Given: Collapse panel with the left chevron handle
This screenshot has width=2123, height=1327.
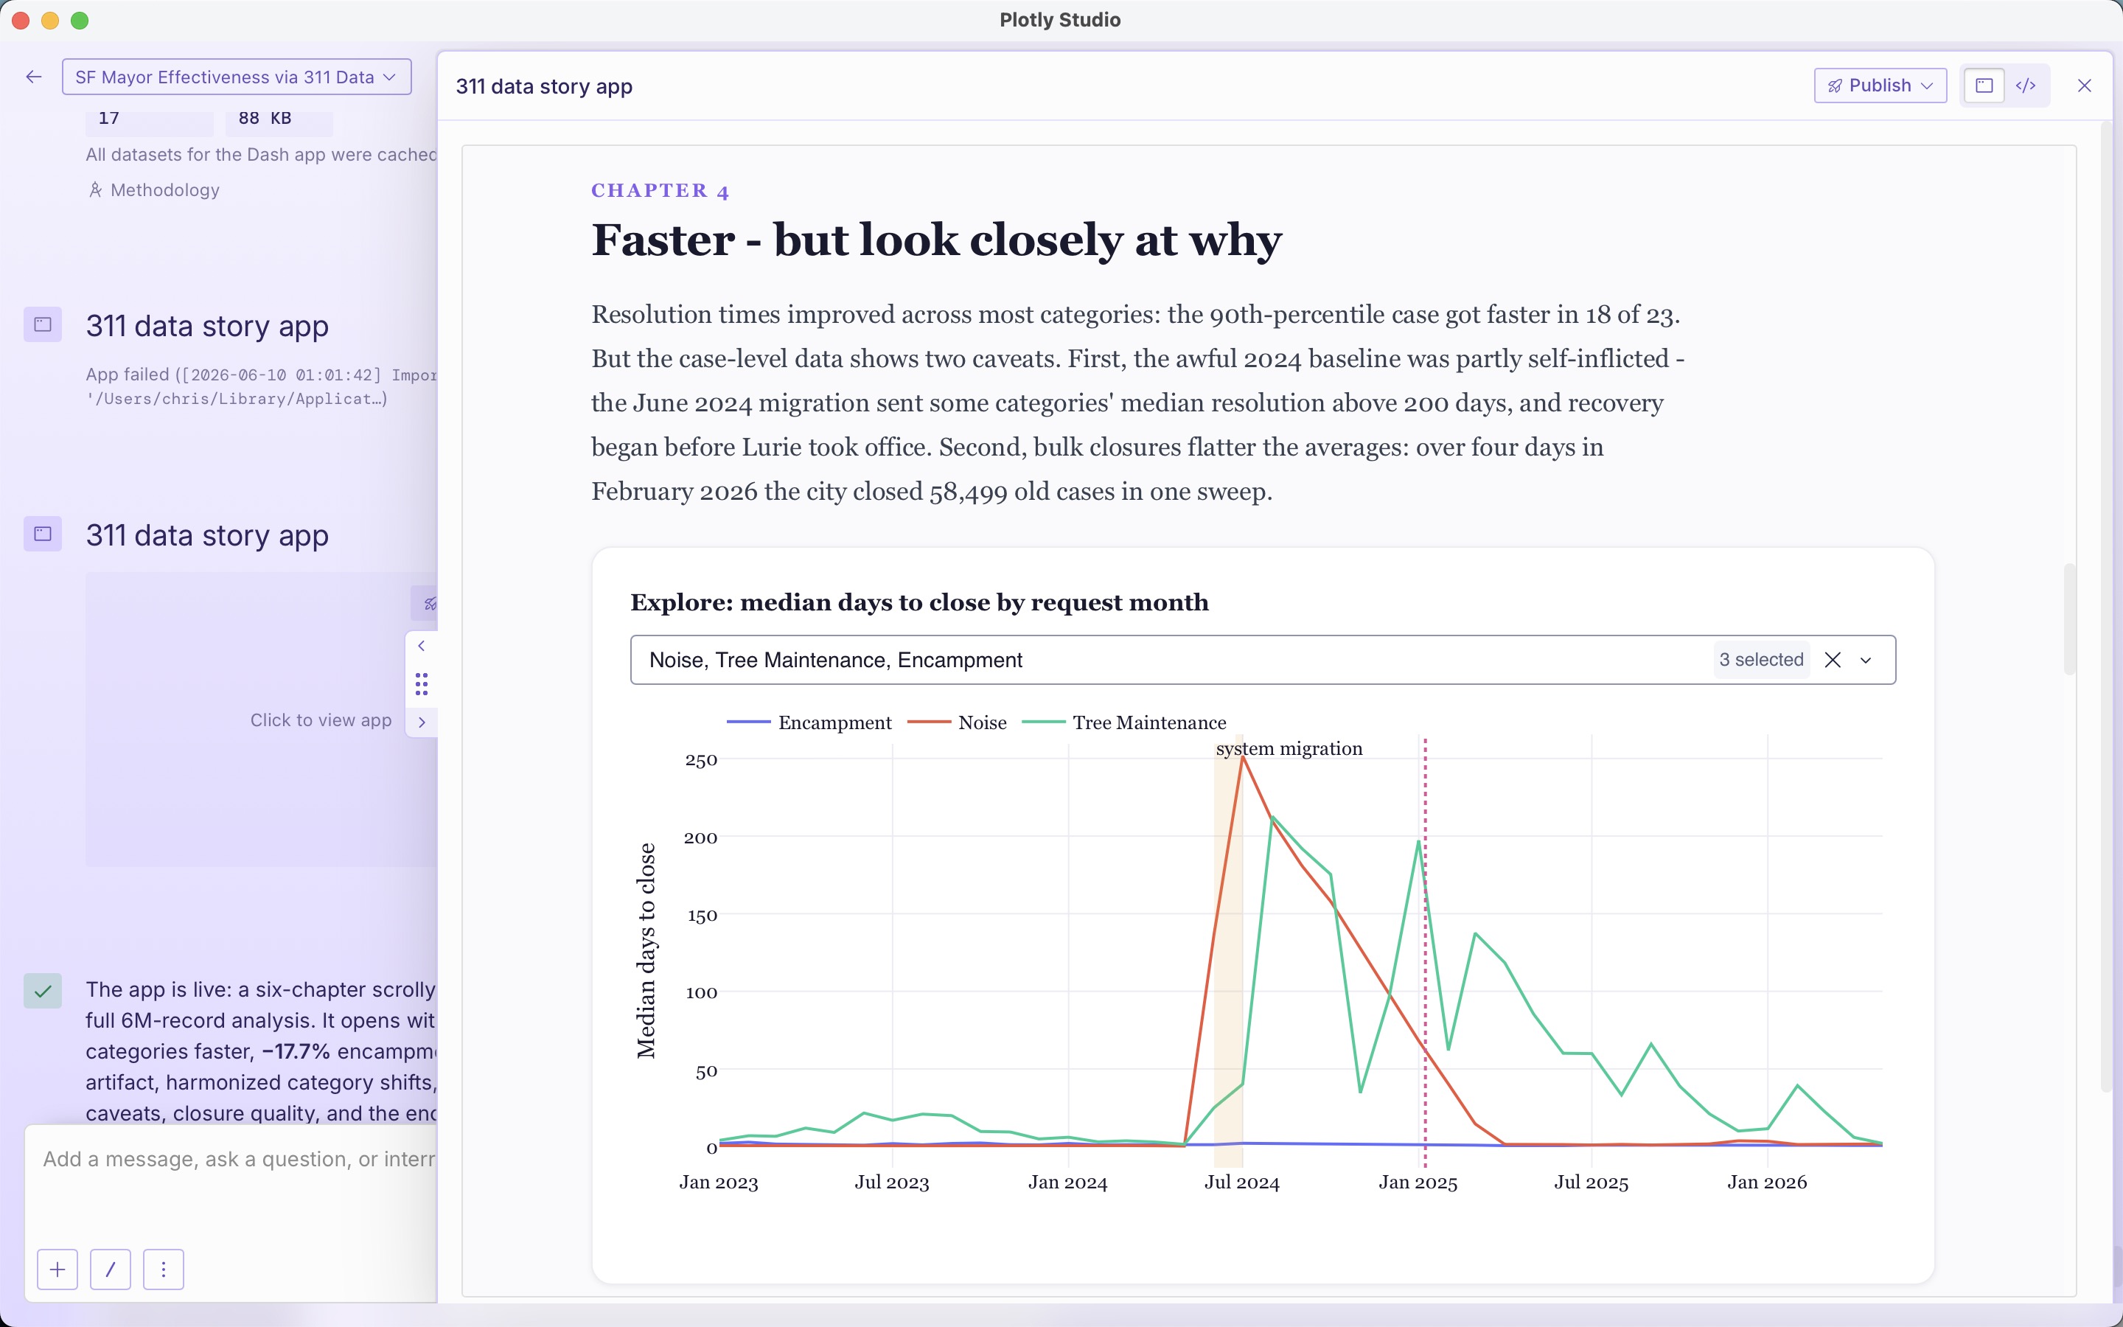Looking at the screenshot, I should (421, 646).
